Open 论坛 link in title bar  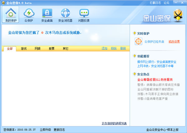pos(166,3)
